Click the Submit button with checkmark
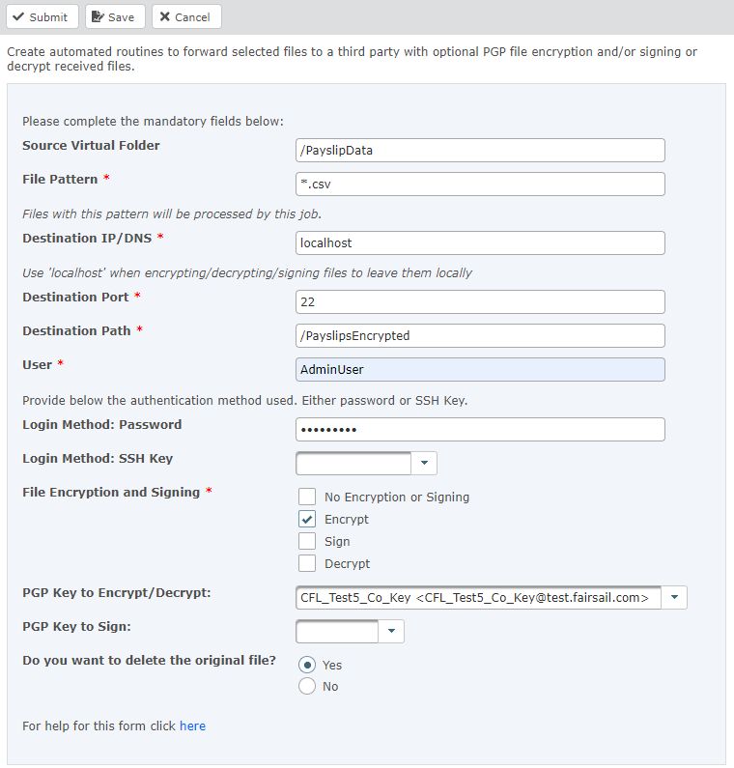The image size is (734, 768). click(x=41, y=16)
